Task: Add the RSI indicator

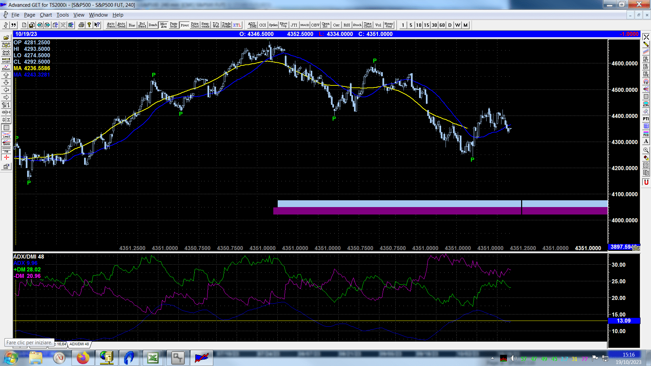Action: [x=347, y=25]
